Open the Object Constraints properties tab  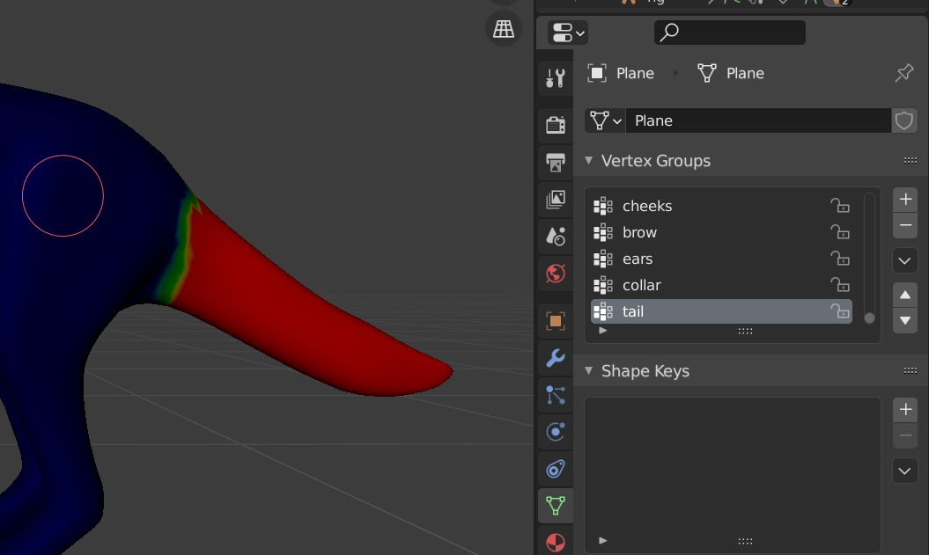tap(555, 469)
